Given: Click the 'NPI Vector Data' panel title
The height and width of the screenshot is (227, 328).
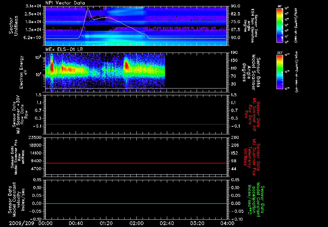Looking at the screenshot, I should coord(65,3).
